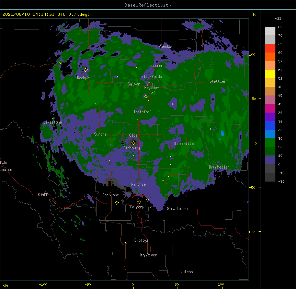This screenshot has width=296, height=289.
Task: Click the RockyMH label
Action: pyautogui.click(x=84, y=78)
